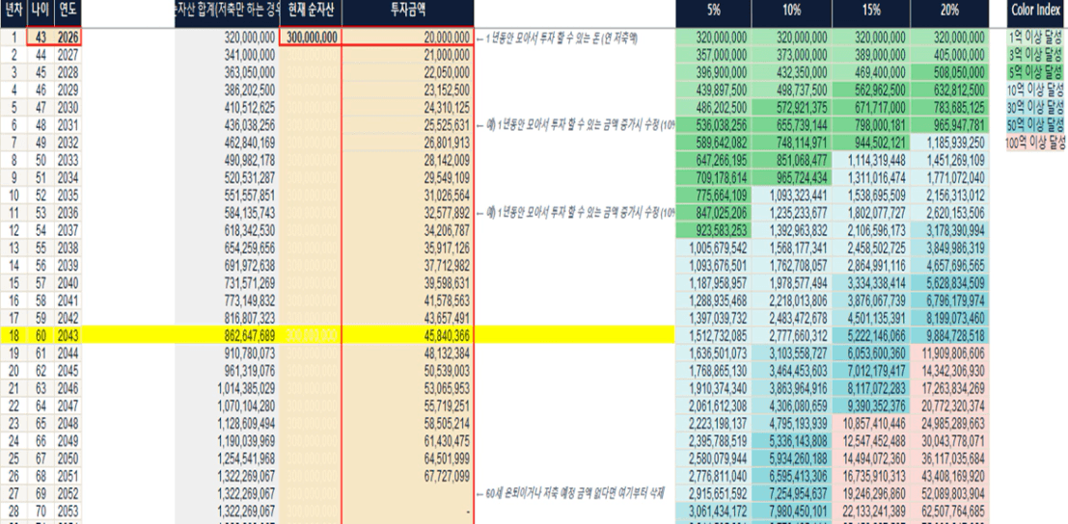Viewport: 1068px width, 524px height.
Task: Select the highlighted year cell 2043
Action: coord(68,334)
